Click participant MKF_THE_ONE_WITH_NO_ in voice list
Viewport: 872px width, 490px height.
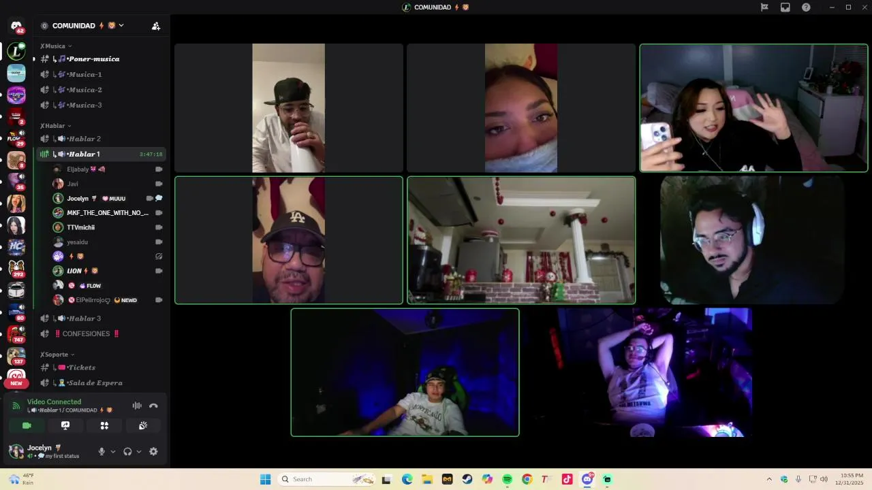(108, 212)
